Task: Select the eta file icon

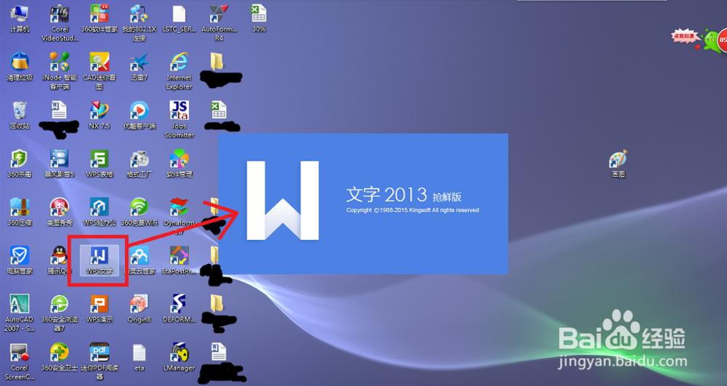Action: click(139, 357)
